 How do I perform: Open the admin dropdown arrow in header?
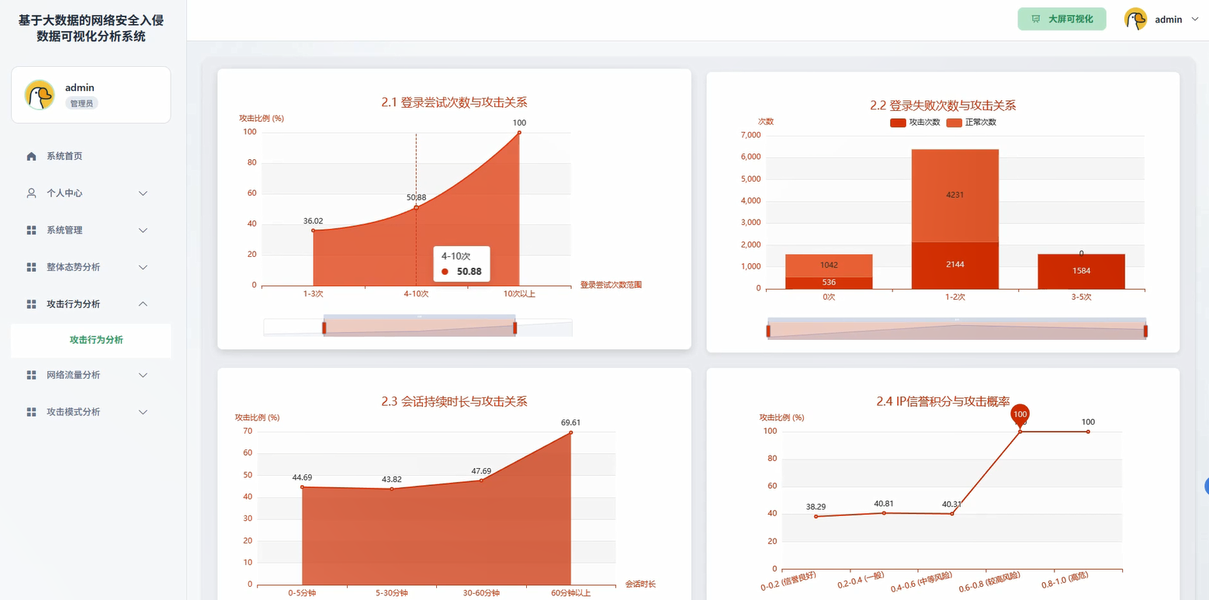[x=1194, y=19]
